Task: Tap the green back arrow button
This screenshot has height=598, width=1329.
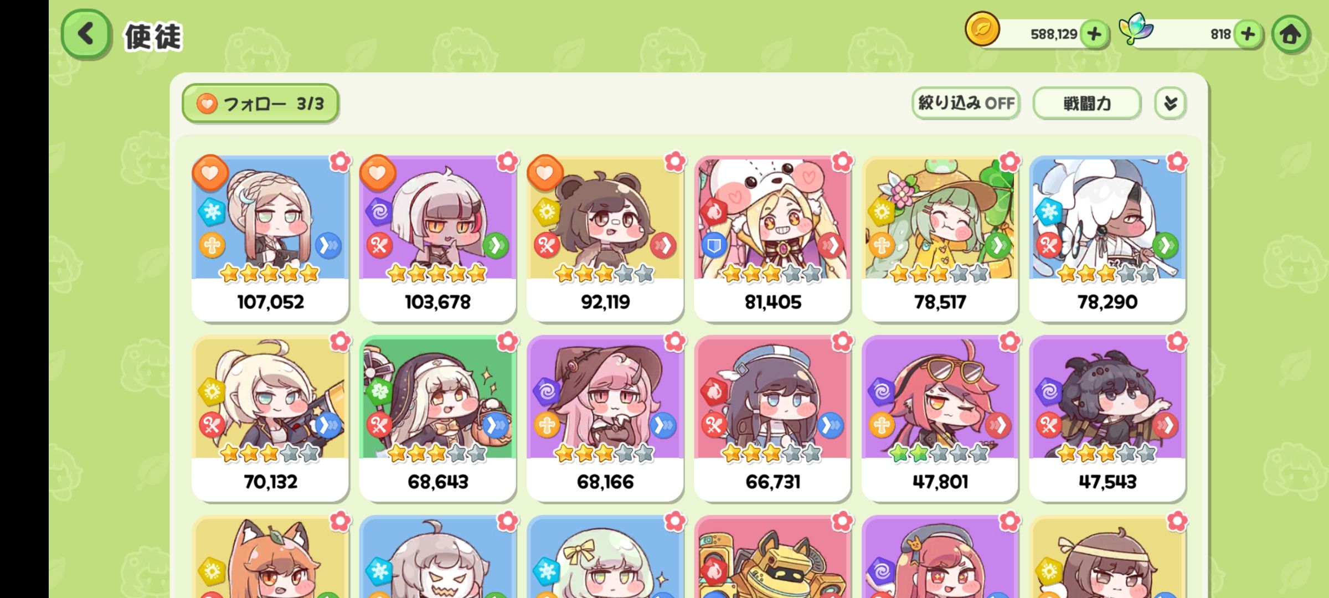Action: [x=86, y=35]
